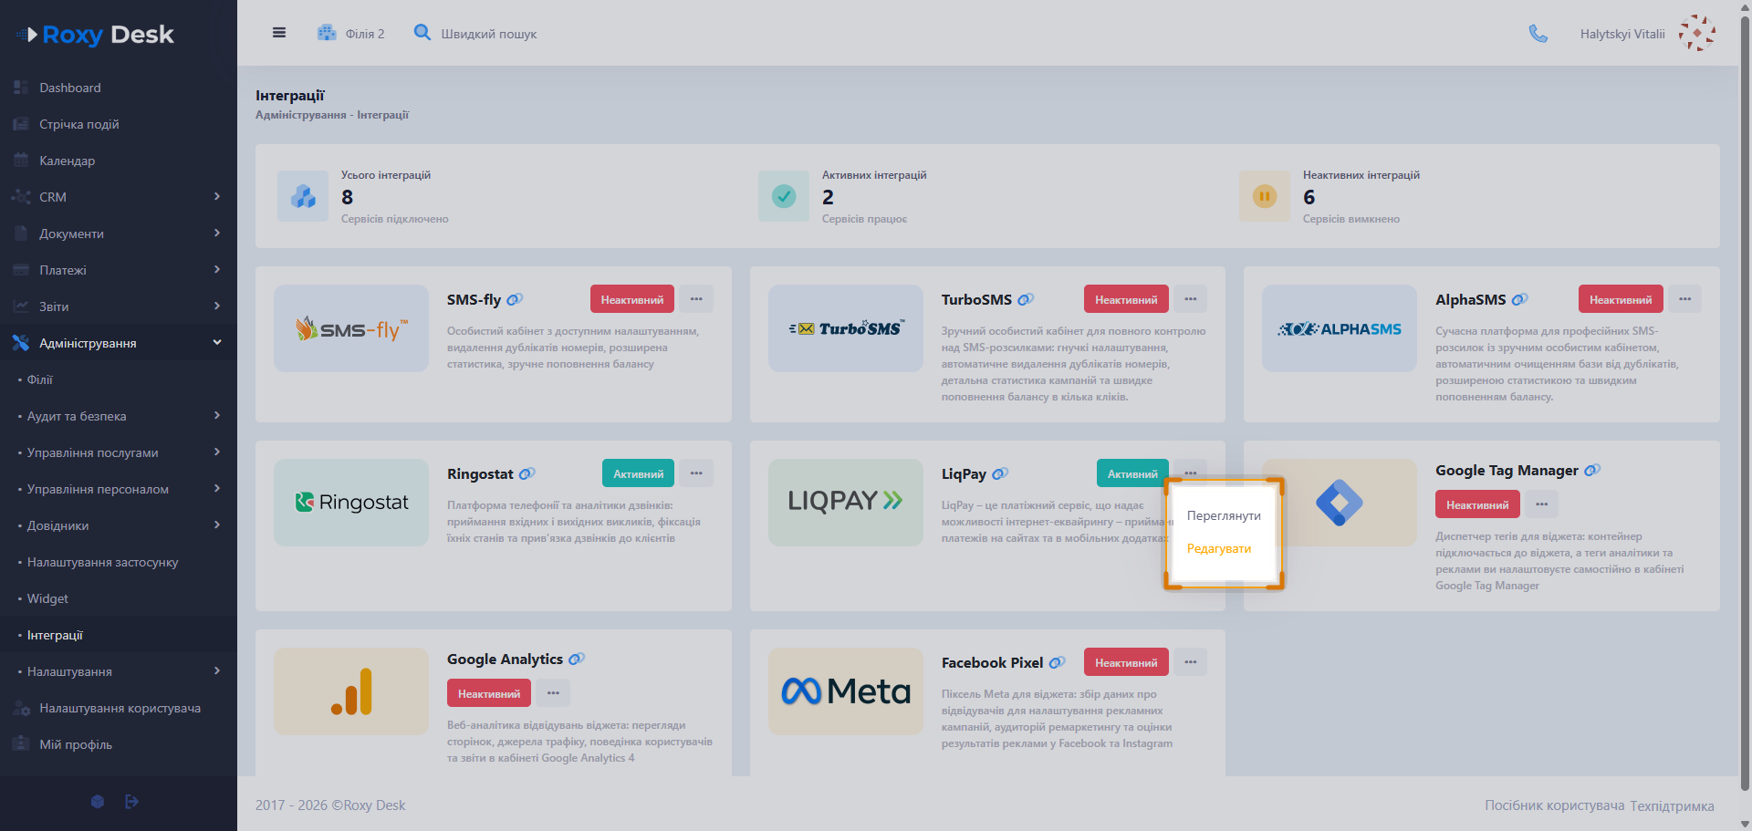Open Налаштування користувача in sidebar
Screen dimensions: 1752x831
(119, 708)
